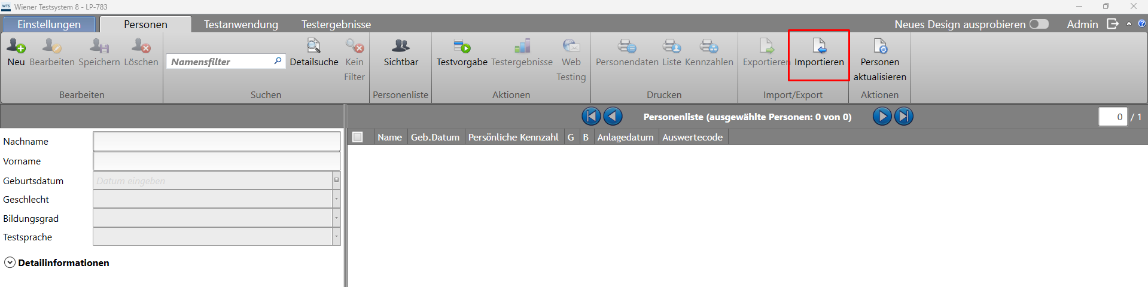Click the page number field

pyautogui.click(x=1113, y=117)
